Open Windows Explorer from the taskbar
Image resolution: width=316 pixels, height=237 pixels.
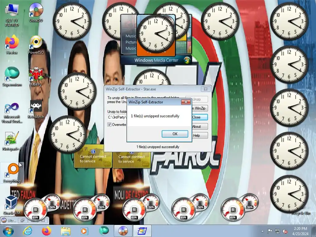tap(66, 231)
